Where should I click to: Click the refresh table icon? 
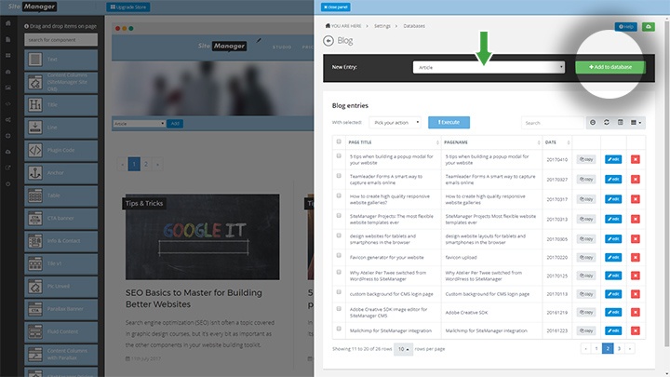[607, 123]
